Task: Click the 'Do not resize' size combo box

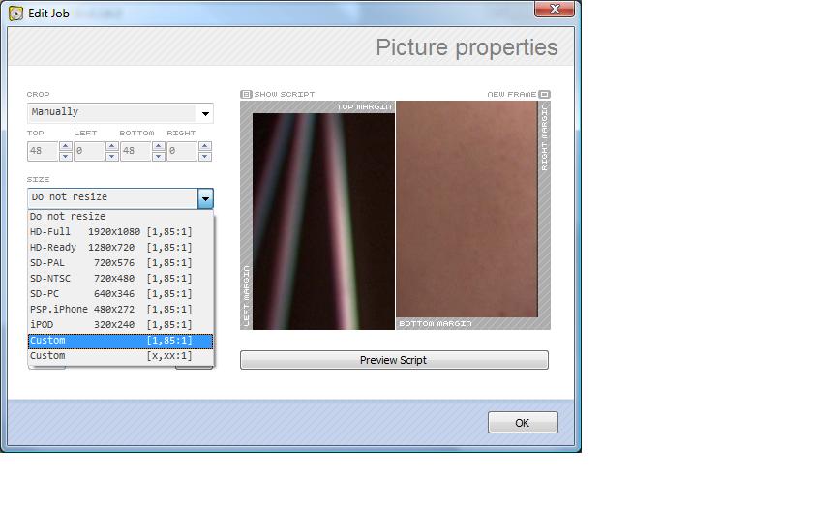Action: (120, 198)
